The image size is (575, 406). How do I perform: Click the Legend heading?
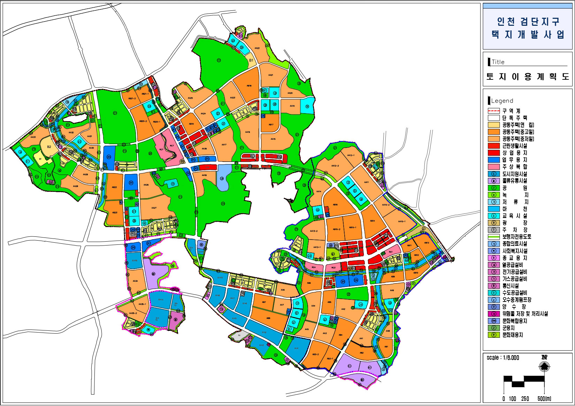coord(502,101)
